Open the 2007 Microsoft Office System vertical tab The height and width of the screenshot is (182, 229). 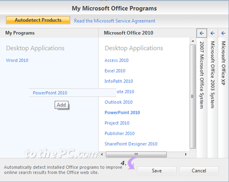click(x=202, y=75)
